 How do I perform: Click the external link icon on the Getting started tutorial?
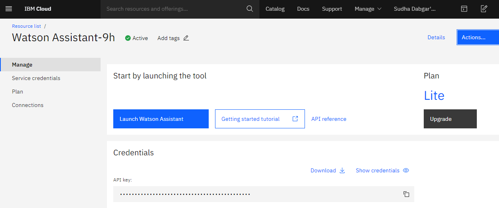pos(295,119)
